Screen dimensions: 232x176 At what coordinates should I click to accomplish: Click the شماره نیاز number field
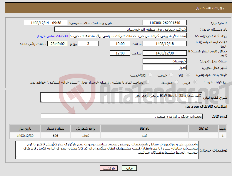click(x=165, y=23)
